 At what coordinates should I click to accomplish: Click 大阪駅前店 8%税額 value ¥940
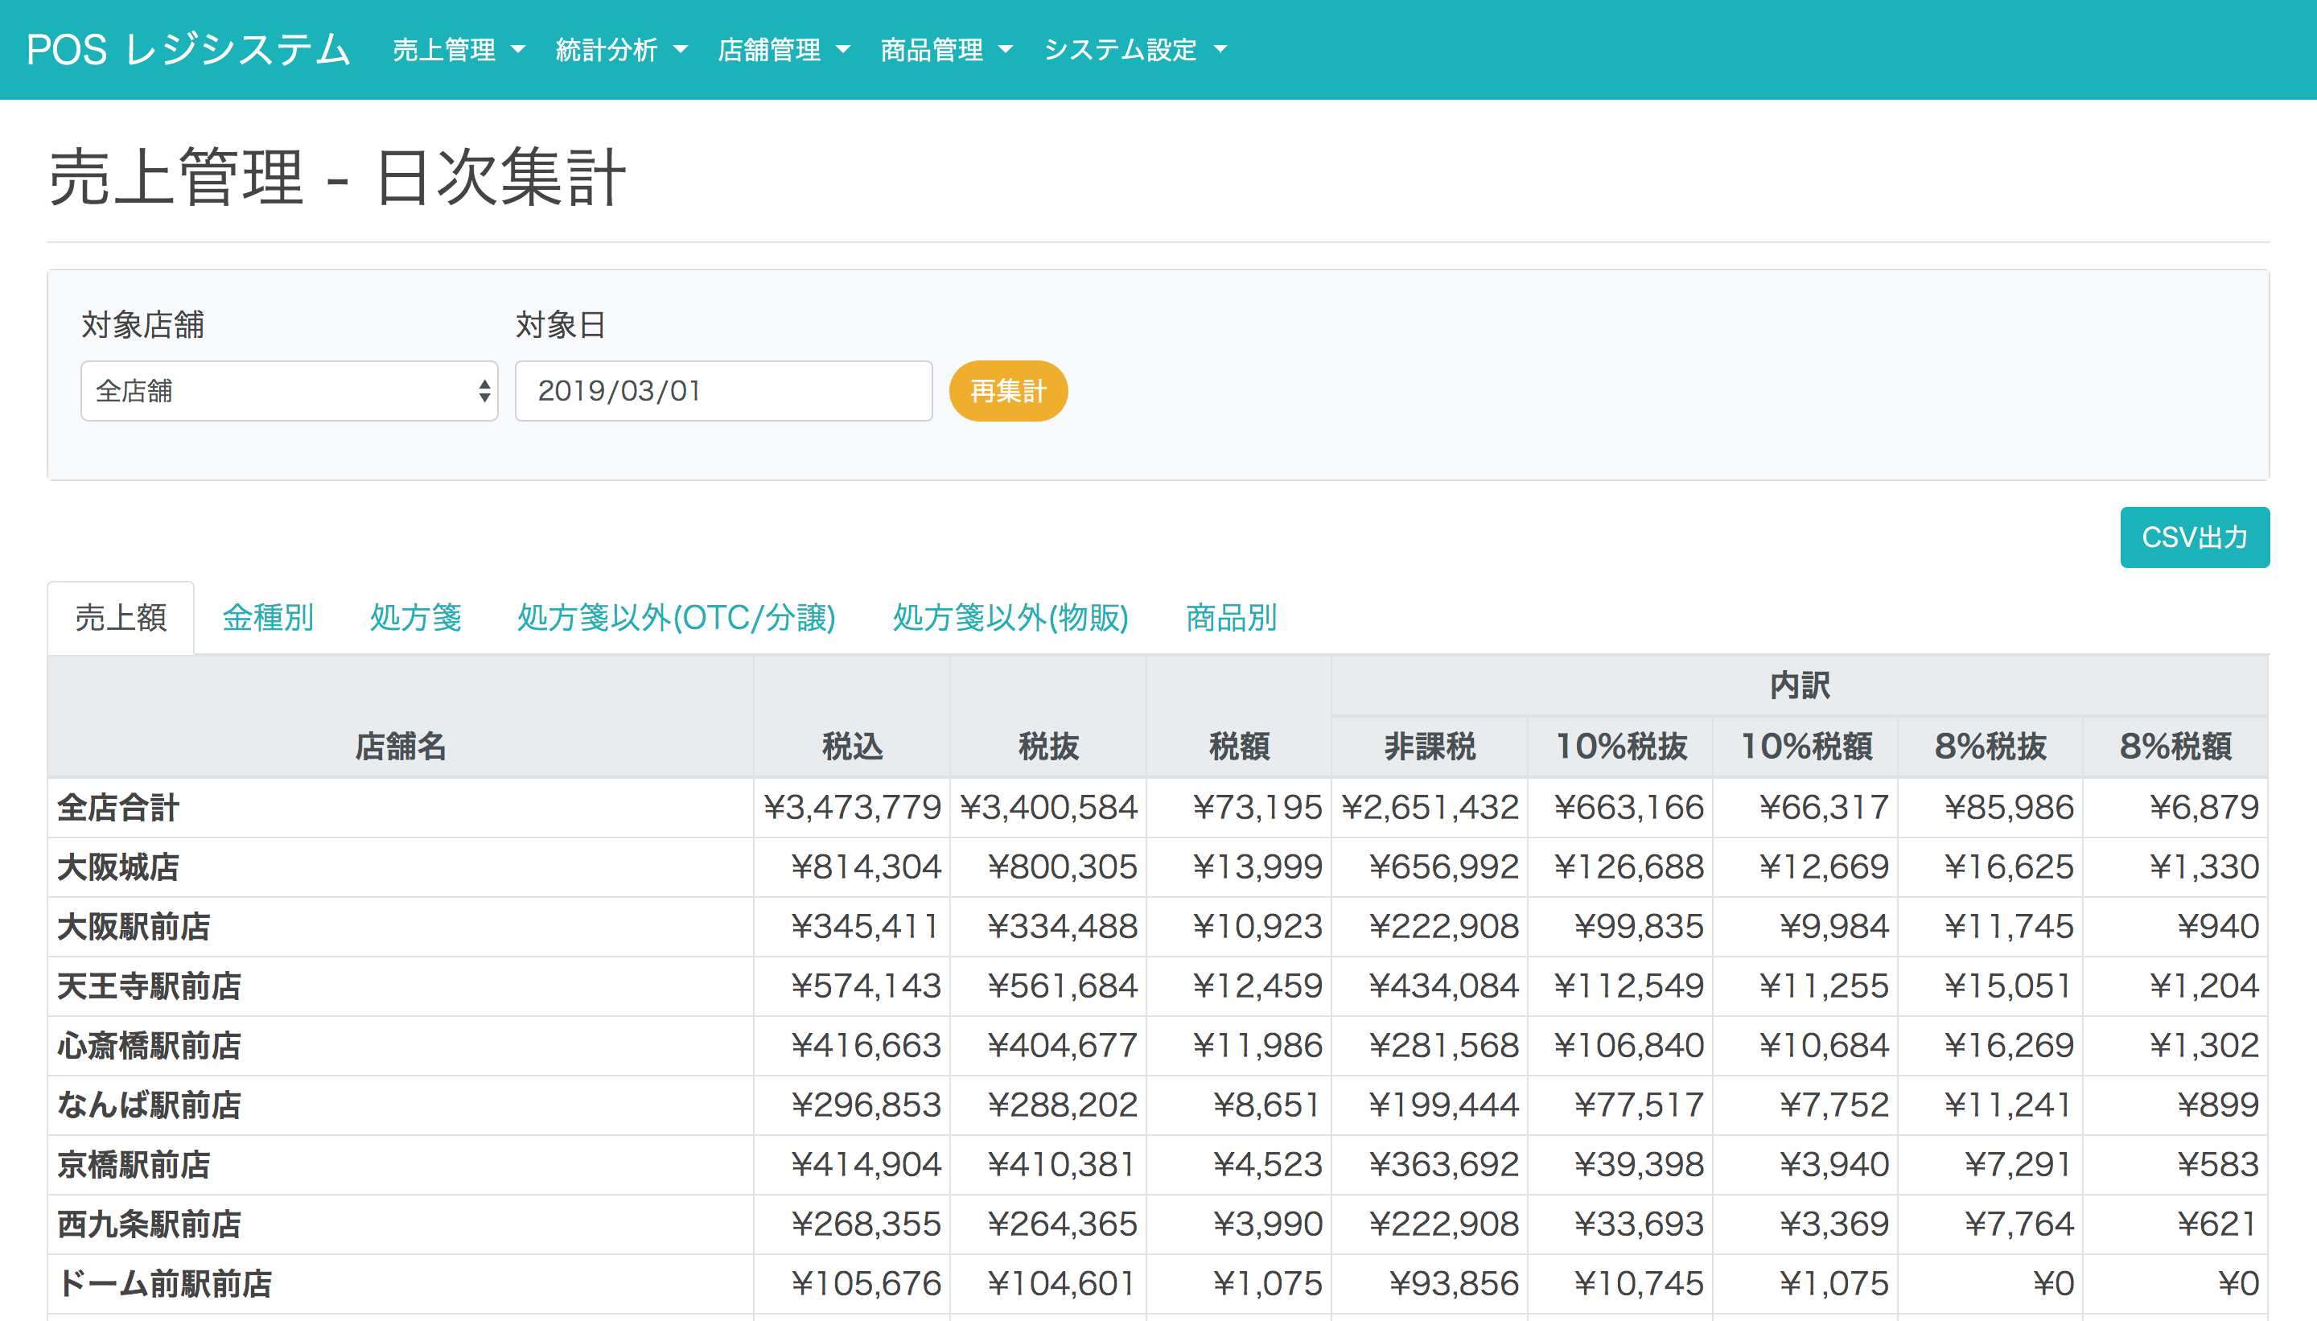2218,926
